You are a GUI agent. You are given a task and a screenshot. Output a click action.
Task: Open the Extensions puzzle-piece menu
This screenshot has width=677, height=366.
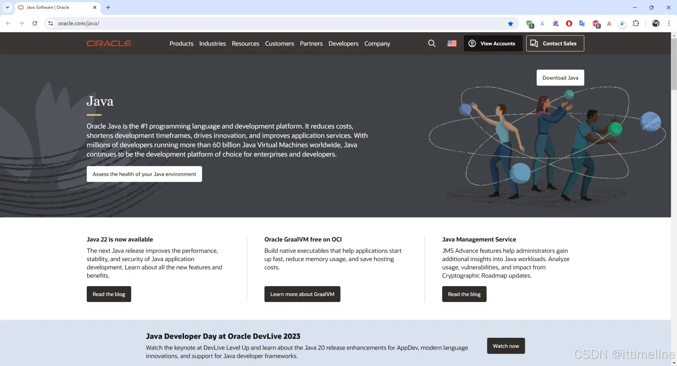636,24
